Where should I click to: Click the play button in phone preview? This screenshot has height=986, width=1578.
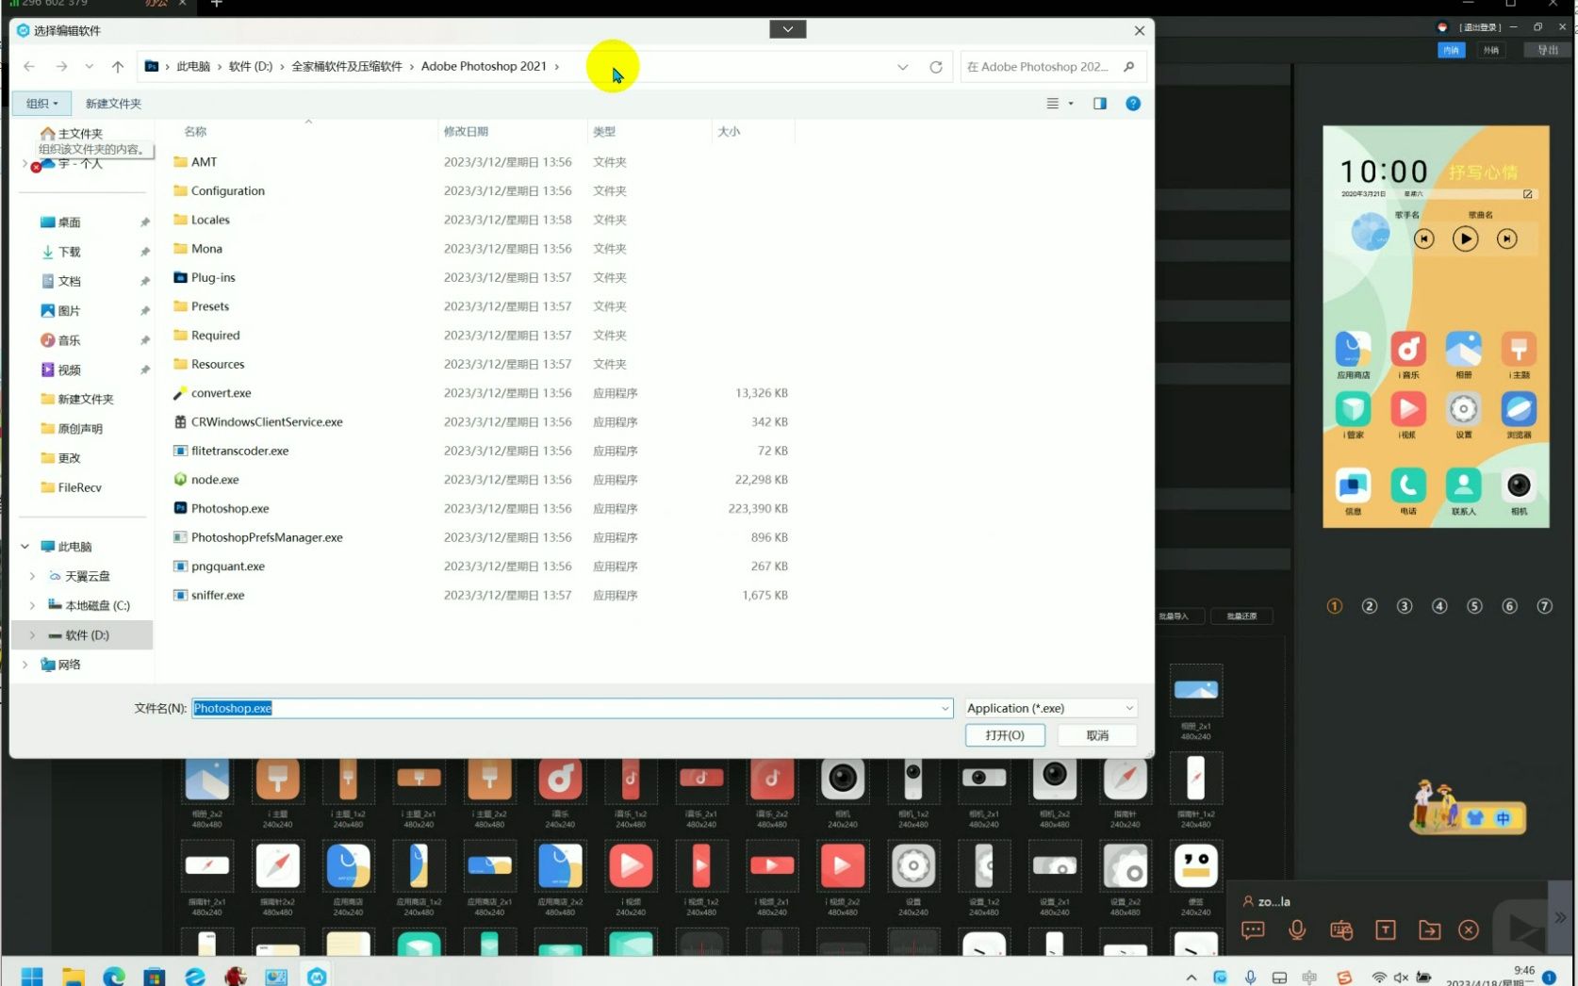1465,239
